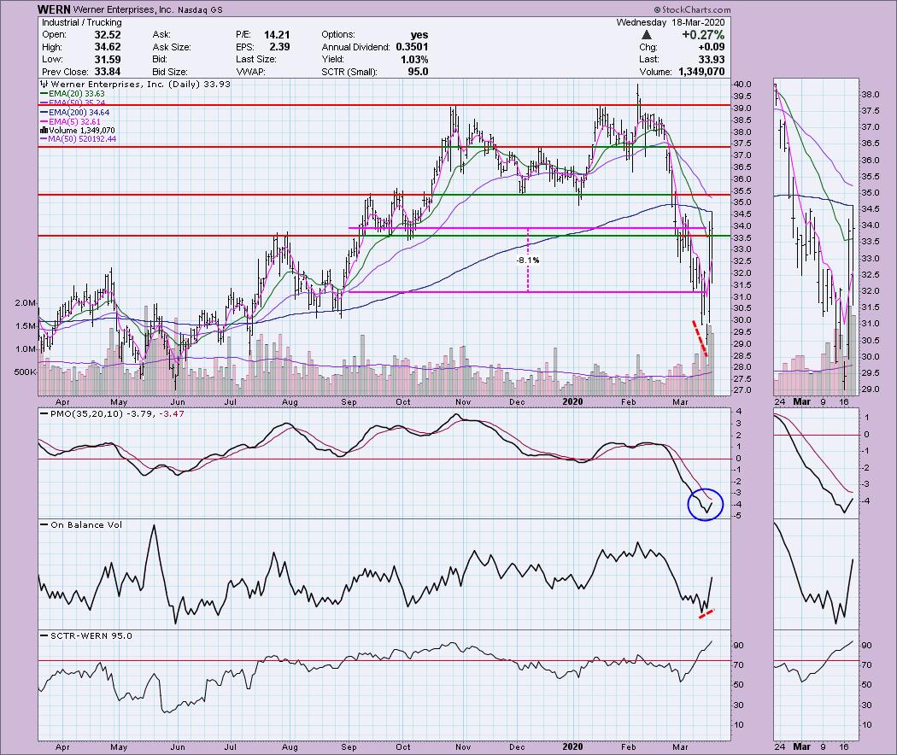Click the EMA(50) legend entry

77,103
